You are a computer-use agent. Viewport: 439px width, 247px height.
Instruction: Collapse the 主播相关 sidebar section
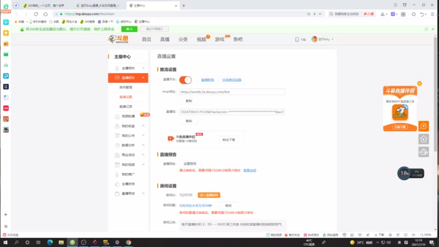[143, 68]
